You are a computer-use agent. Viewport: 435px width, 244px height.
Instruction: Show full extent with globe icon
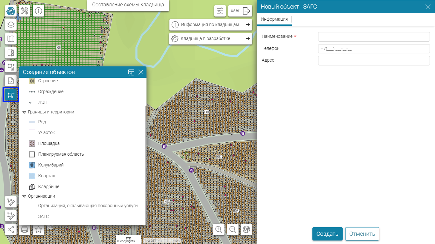[x=247, y=229]
